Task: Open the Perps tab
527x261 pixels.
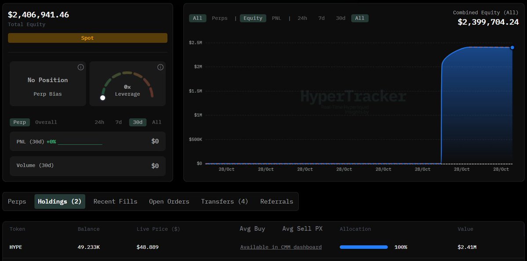Action: 17,202
